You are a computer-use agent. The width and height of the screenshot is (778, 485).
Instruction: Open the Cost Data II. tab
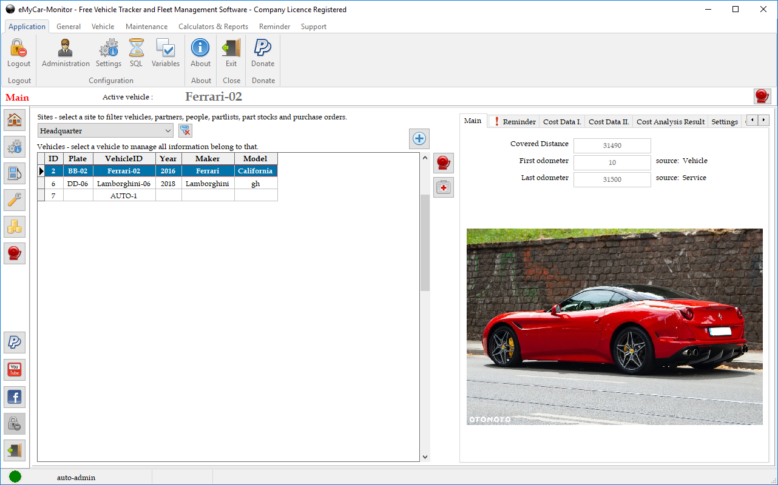609,122
